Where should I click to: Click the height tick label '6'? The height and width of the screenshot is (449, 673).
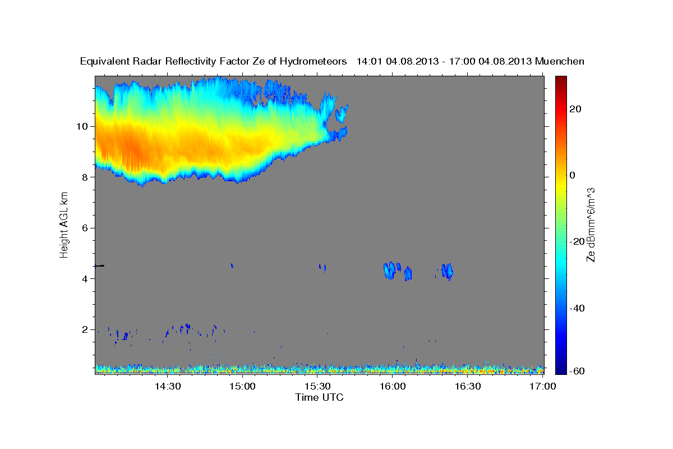click(86, 228)
